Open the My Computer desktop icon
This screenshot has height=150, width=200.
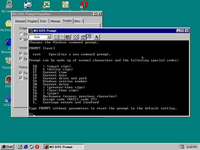coord(9,6)
